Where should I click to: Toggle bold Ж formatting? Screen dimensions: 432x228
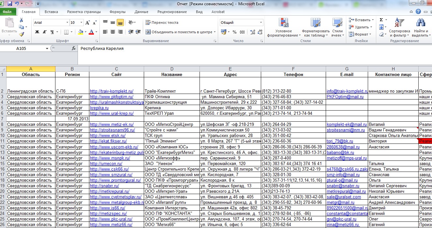37,32
